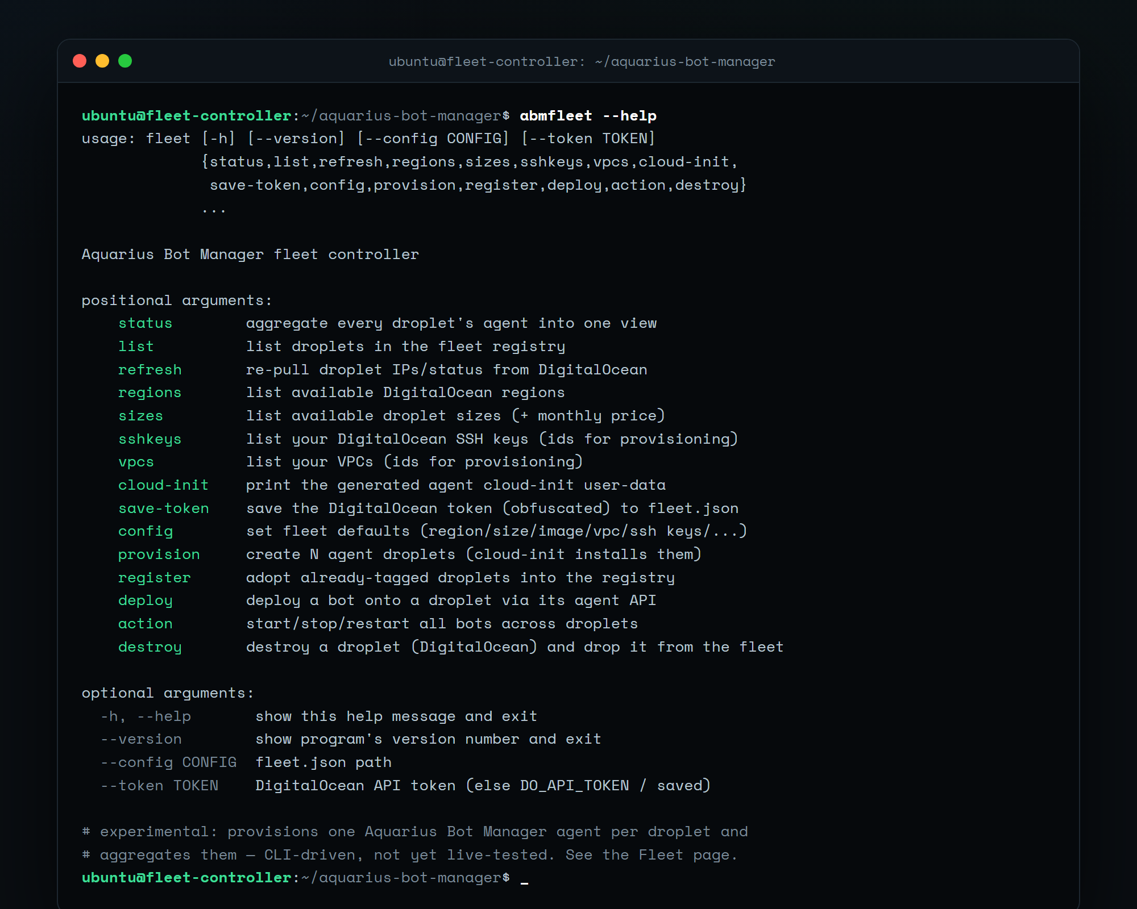
Task: Click the 'save-token,config,provision,register,...' usage line
Action: [x=479, y=185]
